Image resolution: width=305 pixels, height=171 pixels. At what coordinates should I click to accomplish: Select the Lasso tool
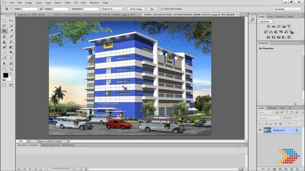pos(4,26)
